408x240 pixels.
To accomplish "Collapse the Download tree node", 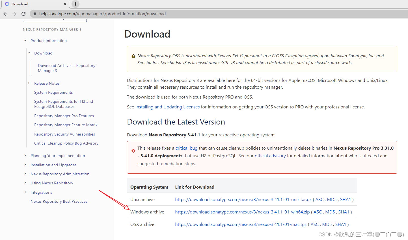I will (29, 53).
